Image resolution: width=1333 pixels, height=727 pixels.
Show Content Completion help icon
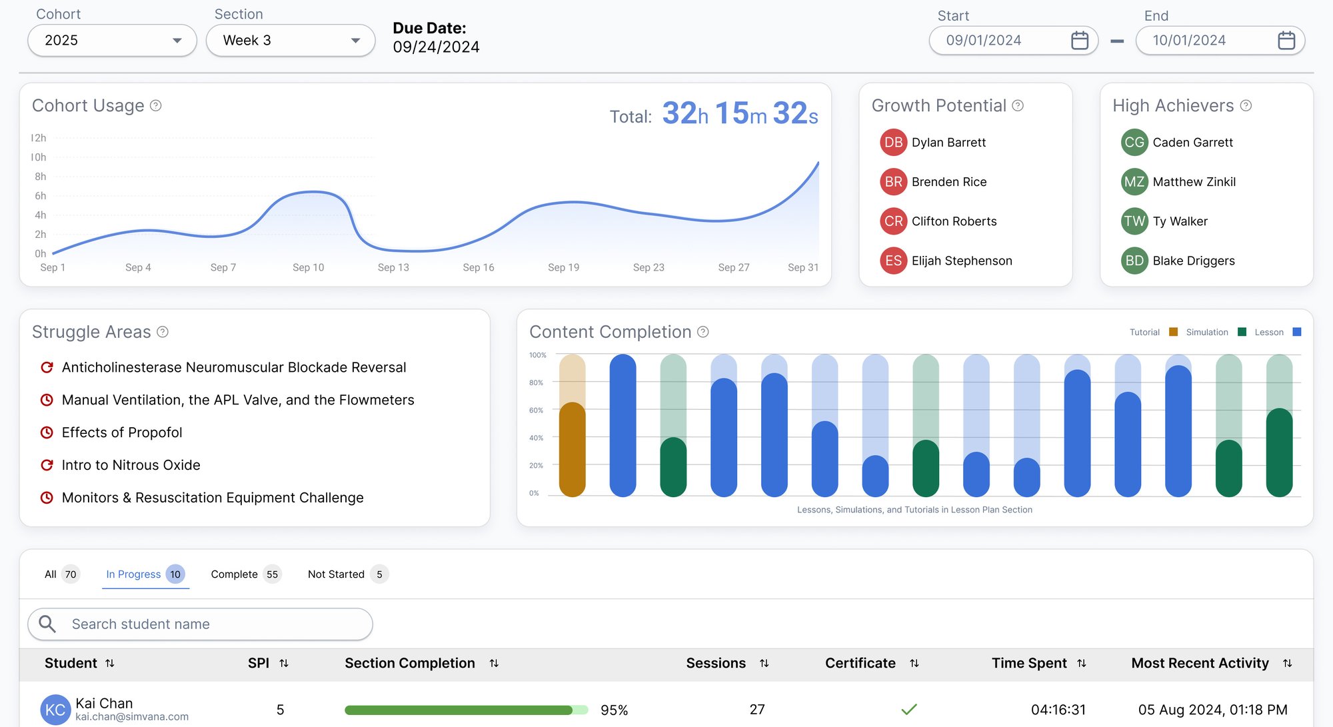click(703, 332)
